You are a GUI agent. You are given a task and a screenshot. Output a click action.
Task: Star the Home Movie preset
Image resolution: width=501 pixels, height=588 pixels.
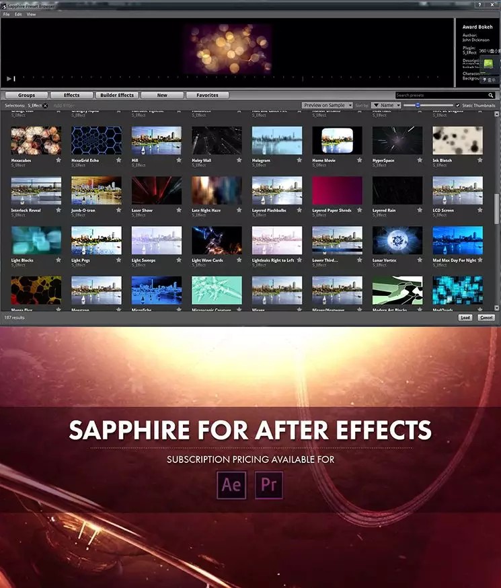coord(360,161)
